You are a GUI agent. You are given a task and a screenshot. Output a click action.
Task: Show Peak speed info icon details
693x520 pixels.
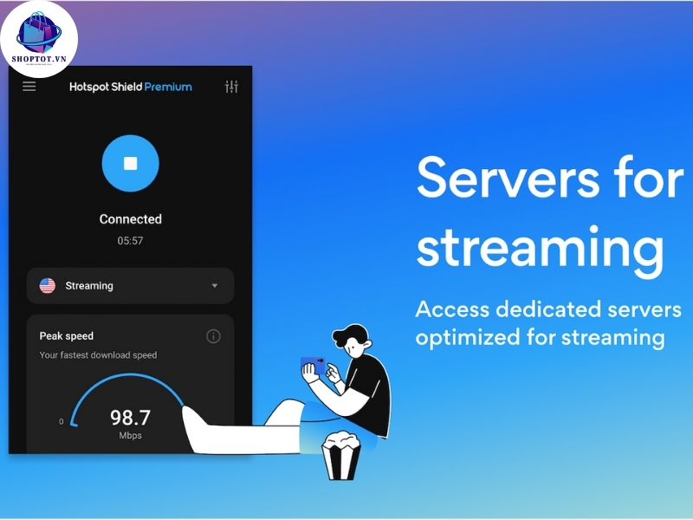213,336
